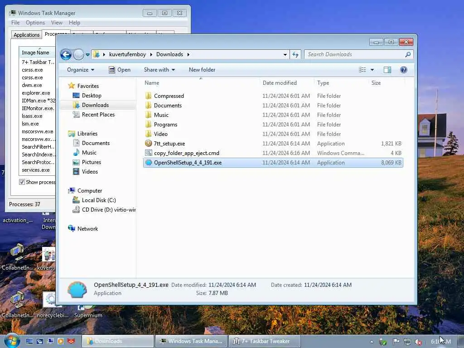Screen dimensions: 464x348
Task: Open the view options dropdown arrow
Action: (372, 70)
